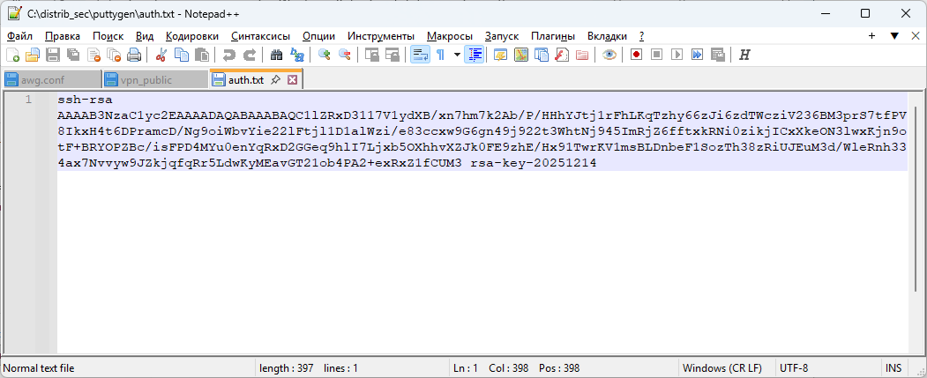The width and height of the screenshot is (927, 378).
Task: Expand the show symbols dropdown arrow
Action: point(456,55)
